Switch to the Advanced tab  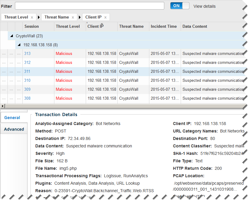[x=14, y=129]
